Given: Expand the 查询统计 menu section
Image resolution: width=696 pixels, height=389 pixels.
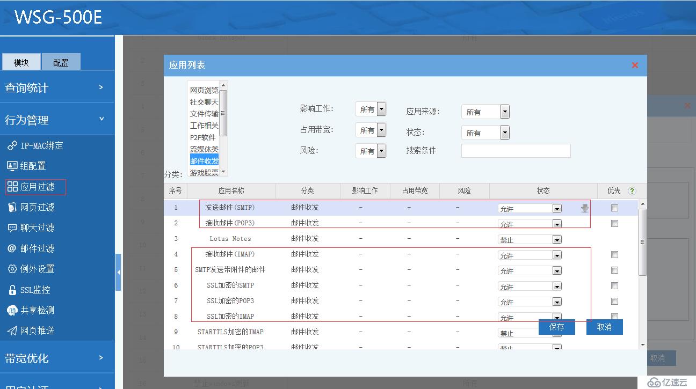Looking at the screenshot, I should pos(57,87).
